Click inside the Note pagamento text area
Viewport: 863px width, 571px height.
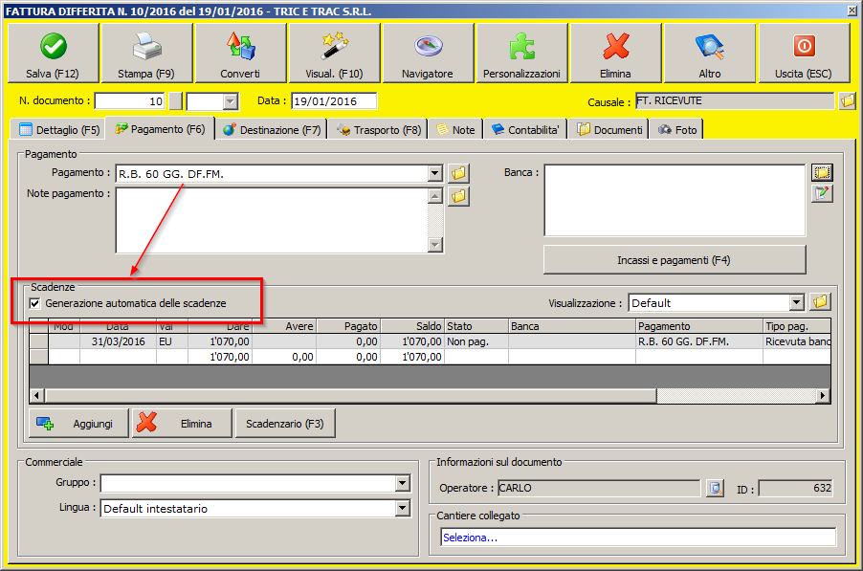(272, 221)
